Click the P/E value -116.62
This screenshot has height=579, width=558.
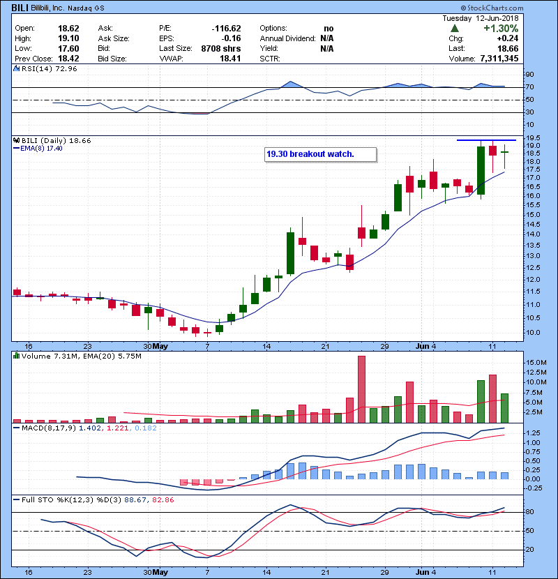coord(226,29)
